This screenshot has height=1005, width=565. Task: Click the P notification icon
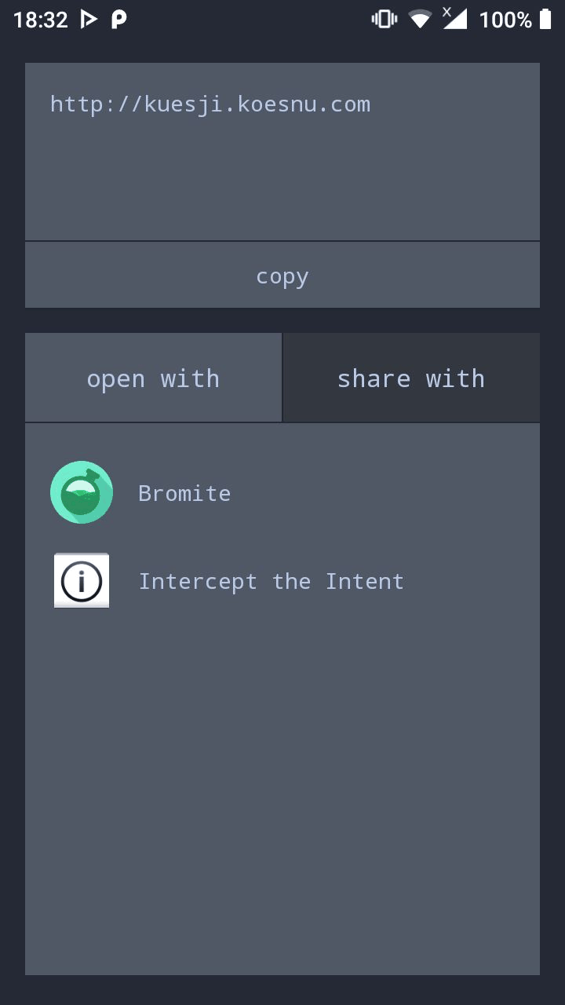coord(118,18)
